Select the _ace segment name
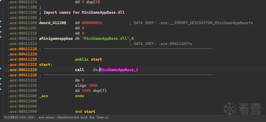 point(44,96)
